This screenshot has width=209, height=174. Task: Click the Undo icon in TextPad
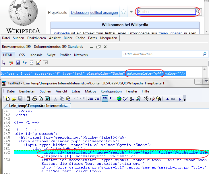coord(76,99)
